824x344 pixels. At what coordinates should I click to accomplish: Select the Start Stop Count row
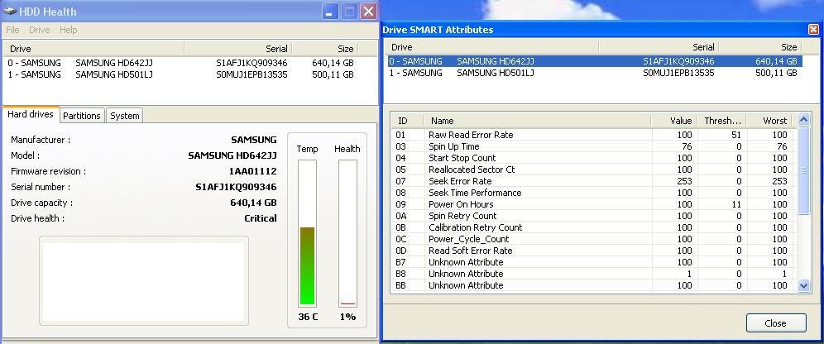pyautogui.click(x=594, y=158)
